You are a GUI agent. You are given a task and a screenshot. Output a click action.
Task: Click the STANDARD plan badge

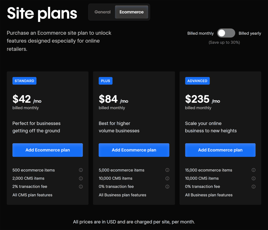click(24, 81)
